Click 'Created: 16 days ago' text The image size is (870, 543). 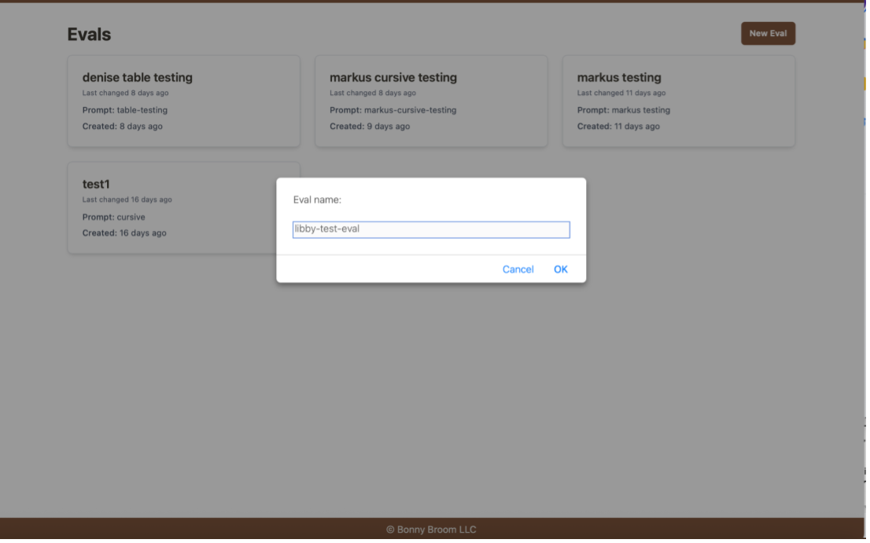[x=124, y=233]
